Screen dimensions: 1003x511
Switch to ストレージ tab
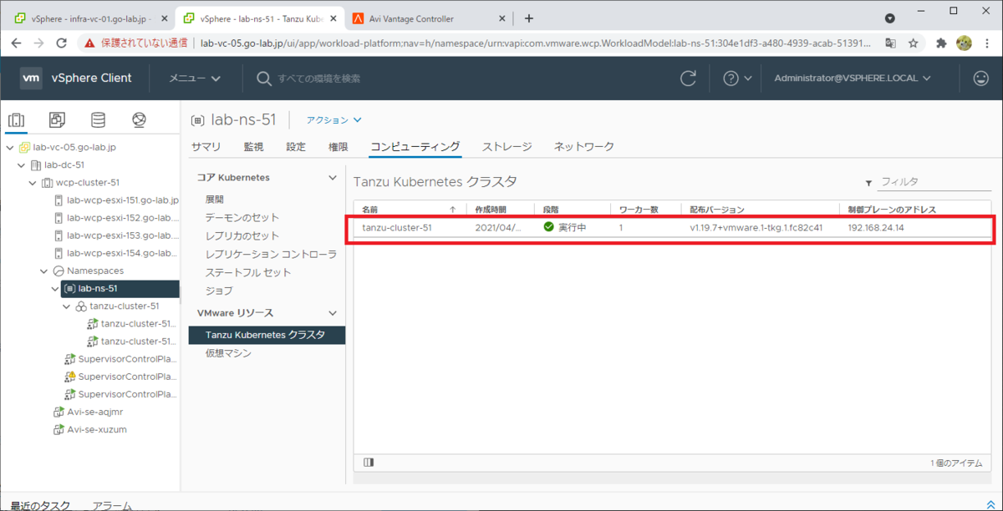click(507, 147)
